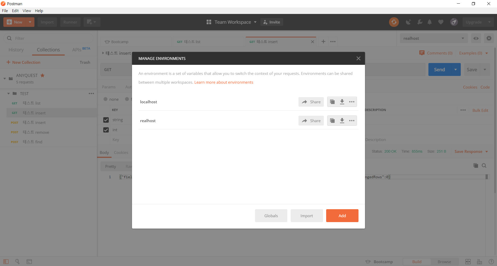Toggle environment quick look eye icon
497x266 pixels.
pyautogui.click(x=476, y=38)
